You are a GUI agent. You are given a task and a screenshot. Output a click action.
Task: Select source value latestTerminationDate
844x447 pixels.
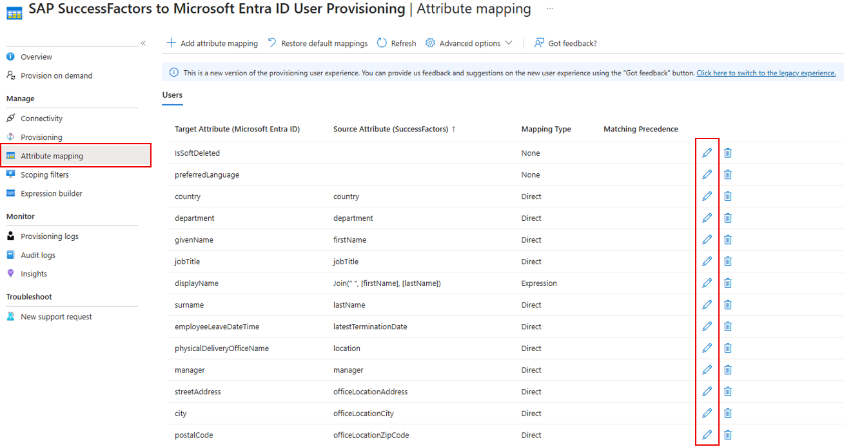pyautogui.click(x=370, y=327)
